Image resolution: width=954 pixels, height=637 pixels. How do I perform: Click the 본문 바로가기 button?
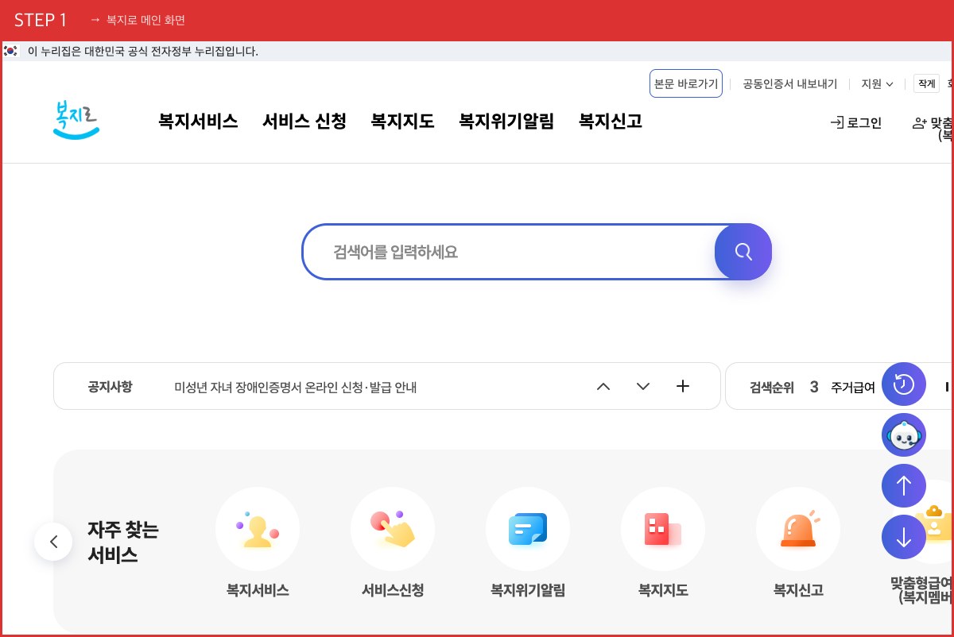pos(686,83)
